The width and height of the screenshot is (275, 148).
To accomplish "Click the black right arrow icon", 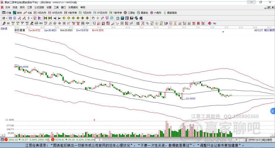I will pos(59,18).
